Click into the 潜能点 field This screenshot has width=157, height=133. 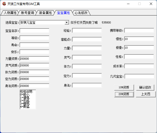coord(87,39)
